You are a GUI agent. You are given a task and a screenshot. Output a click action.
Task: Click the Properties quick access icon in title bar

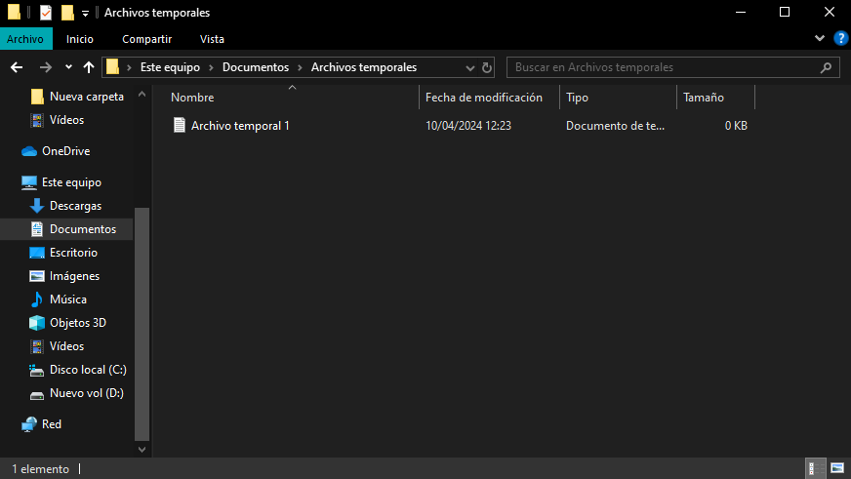[46, 12]
